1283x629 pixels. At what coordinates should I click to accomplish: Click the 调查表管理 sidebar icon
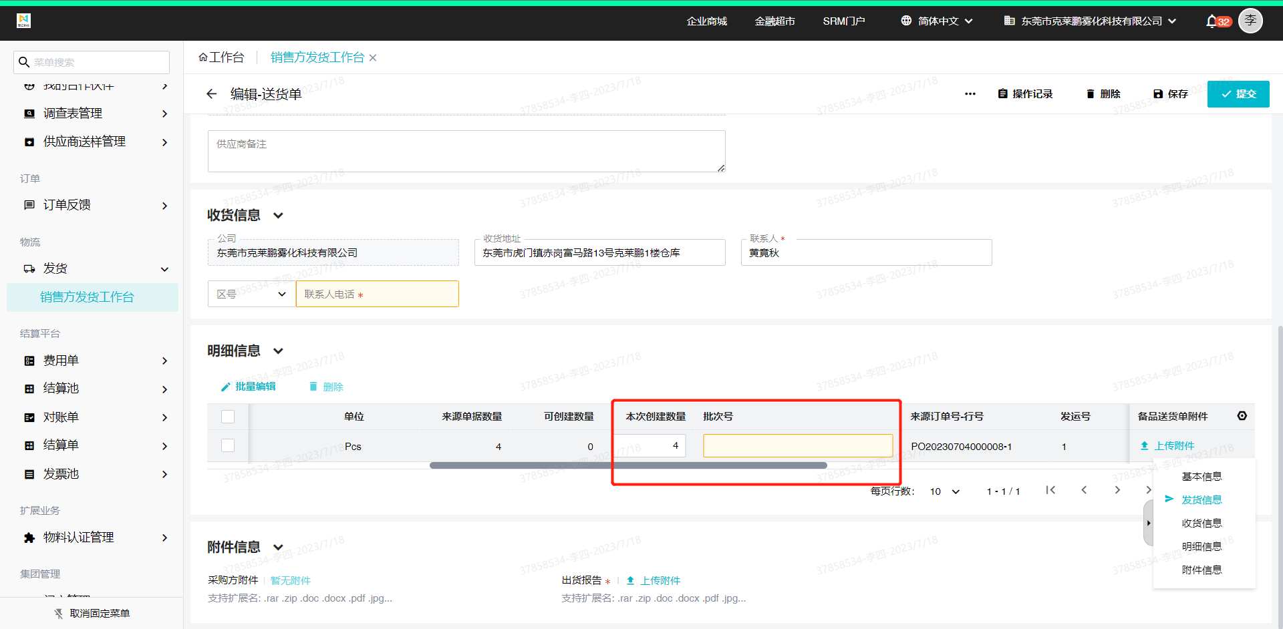[29, 114]
